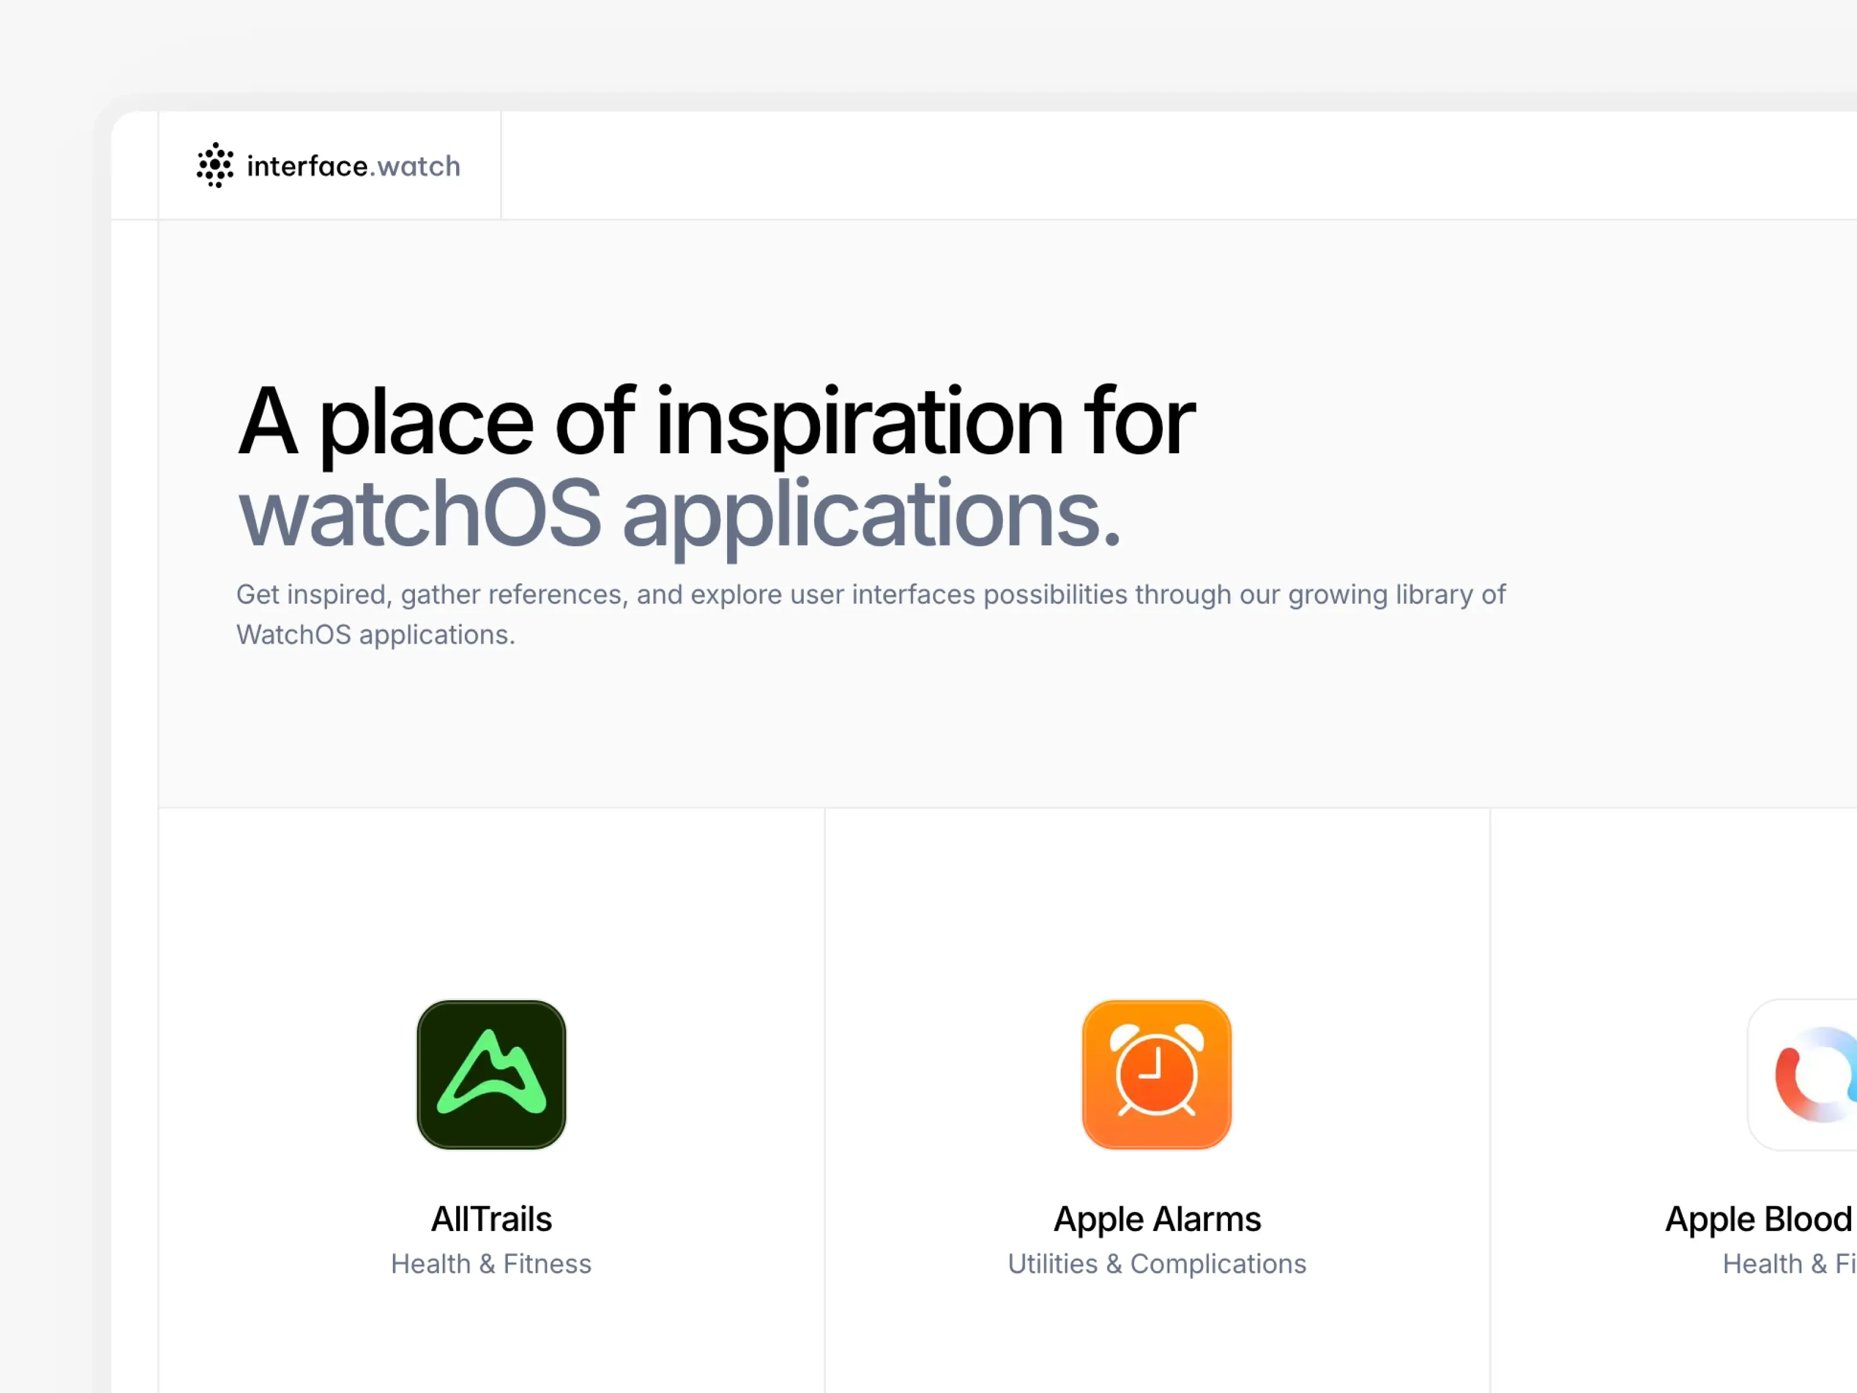Click the empty header bar right of logo
The image size is (1857, 1393).
pyautogui.click(x=1175, y=165)
